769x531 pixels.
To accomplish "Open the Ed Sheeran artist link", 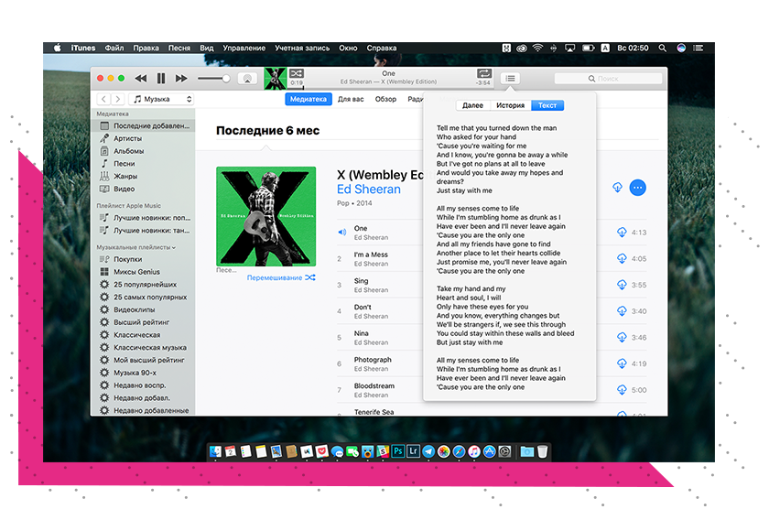I will 369,190.
